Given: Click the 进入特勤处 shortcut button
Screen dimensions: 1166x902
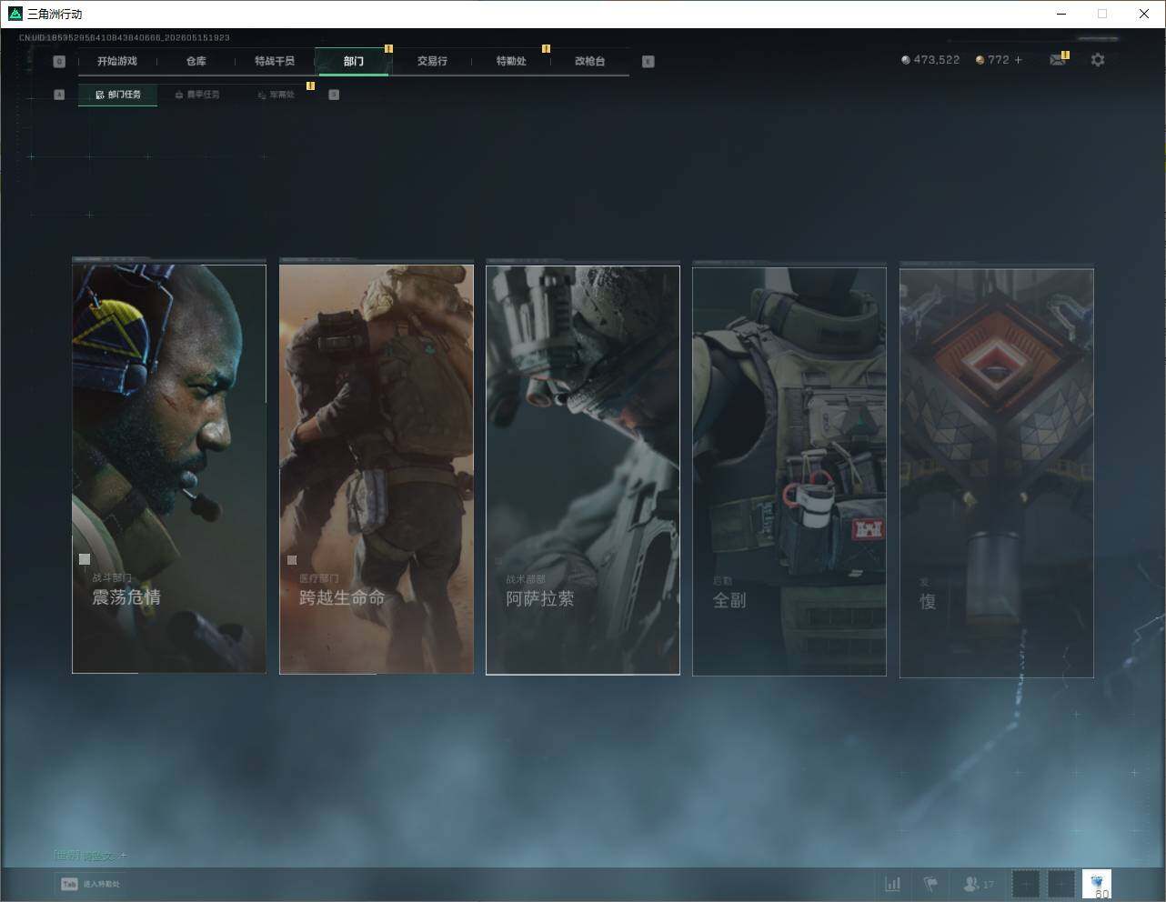Looking at the screenshot, I should (x=91, y=884).
